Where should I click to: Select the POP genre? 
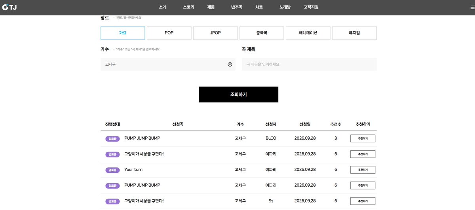169,33
